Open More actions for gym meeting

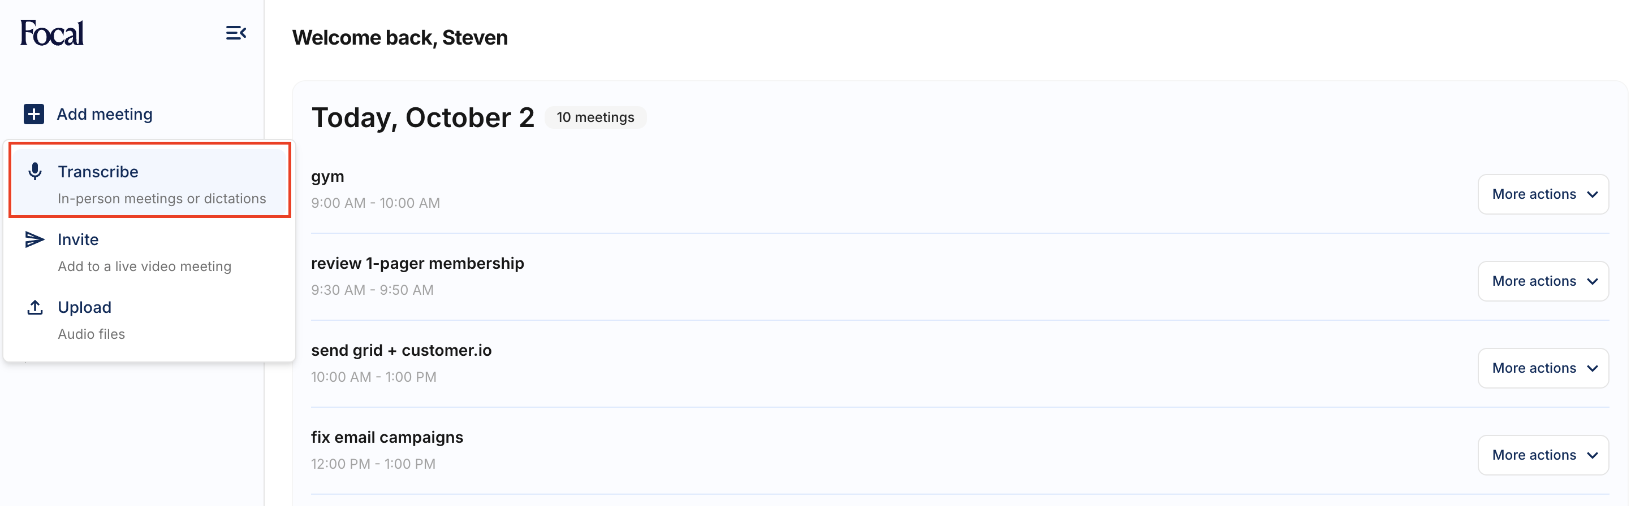(x=1543, y=194)
